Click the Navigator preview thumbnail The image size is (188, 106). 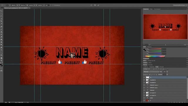coord(165,27)
